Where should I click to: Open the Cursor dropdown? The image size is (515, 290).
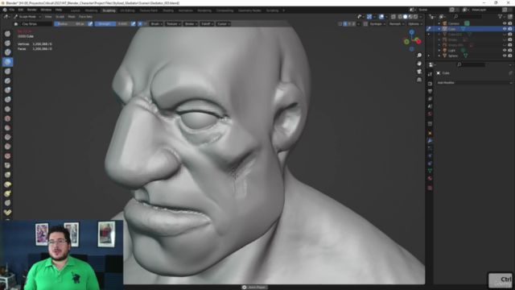coord(223,24)
